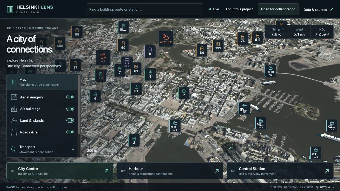Click the bus route 37 marker
The width and height of the screenshot is (340, 191).
pyautogui.click(x=75, y=65)
